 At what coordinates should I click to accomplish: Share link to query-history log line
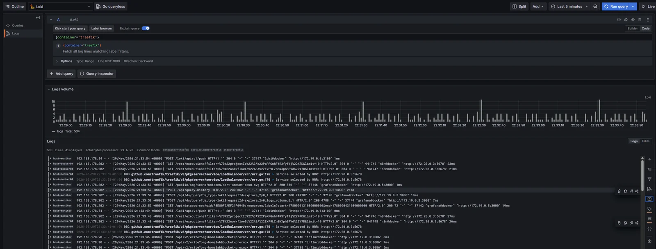[x=637, y=191]
